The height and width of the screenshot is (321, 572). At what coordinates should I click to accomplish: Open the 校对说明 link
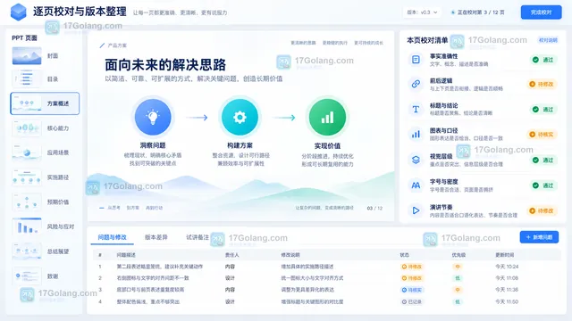(x=548, y=40)
